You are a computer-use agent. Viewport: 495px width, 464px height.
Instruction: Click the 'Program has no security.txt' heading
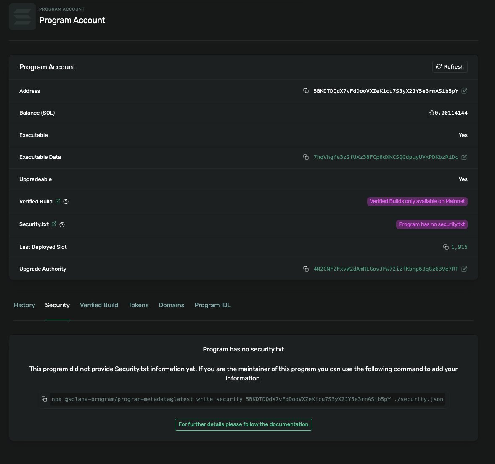coord(244,349)
